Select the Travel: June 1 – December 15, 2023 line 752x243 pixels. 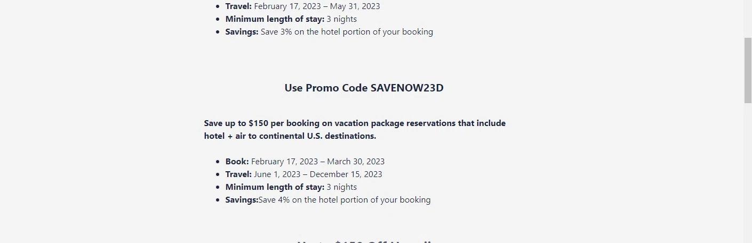point(303,174)
